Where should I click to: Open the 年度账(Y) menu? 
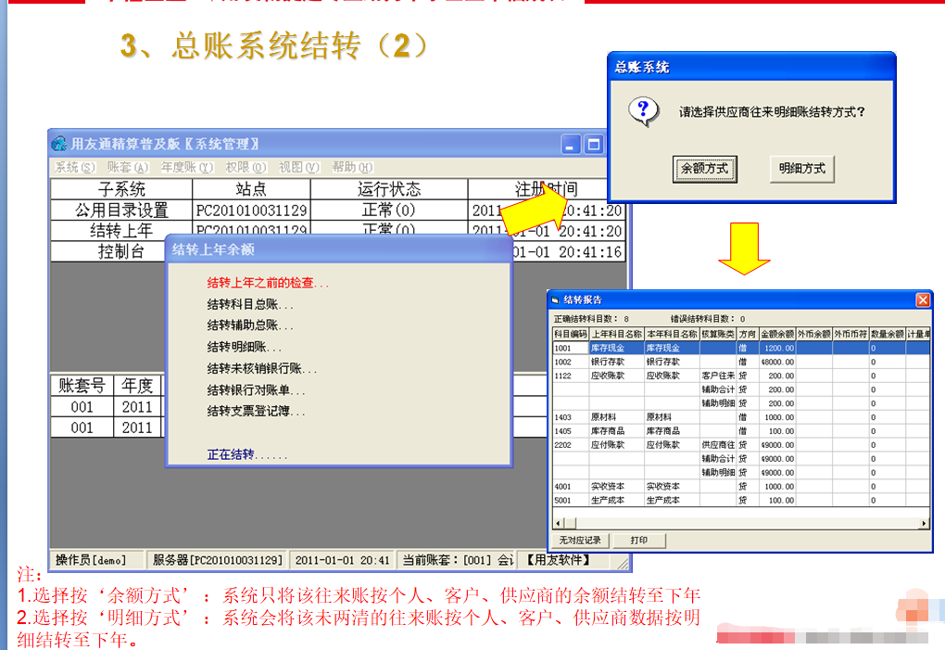point(187,167)
